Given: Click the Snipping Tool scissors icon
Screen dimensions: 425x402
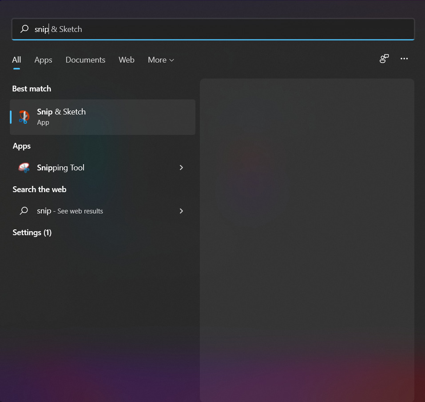Looking at the screenshot, I should [x=24, y=168].
